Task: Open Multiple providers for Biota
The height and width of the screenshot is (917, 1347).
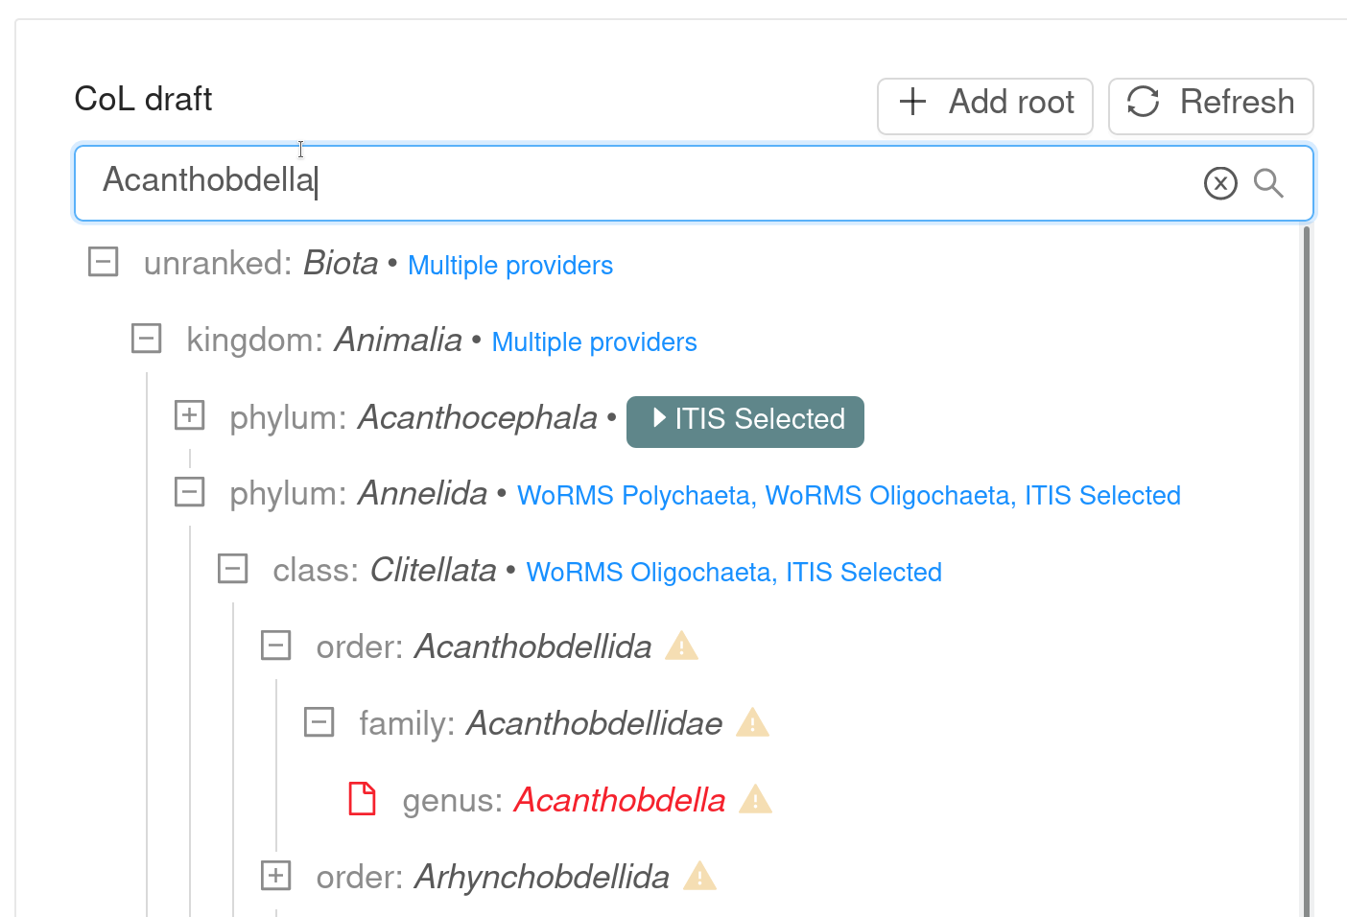Action: [509, 265]
